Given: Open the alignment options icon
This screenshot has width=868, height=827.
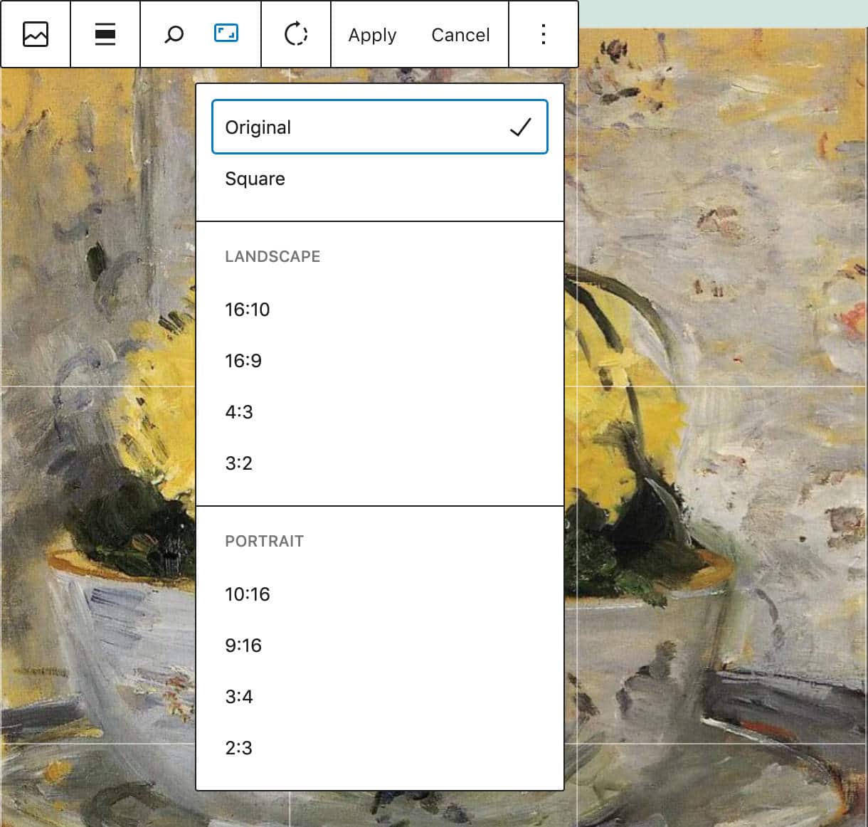Looking at the screenshot, I should point(105,34).
